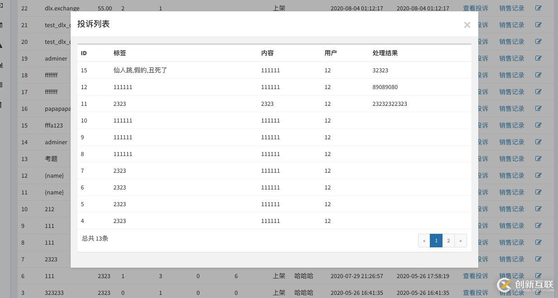The width and height of the screenshot is (558, 298).
Task: Select the edit pencil for background row 17
Action: (x=538, y=92)
